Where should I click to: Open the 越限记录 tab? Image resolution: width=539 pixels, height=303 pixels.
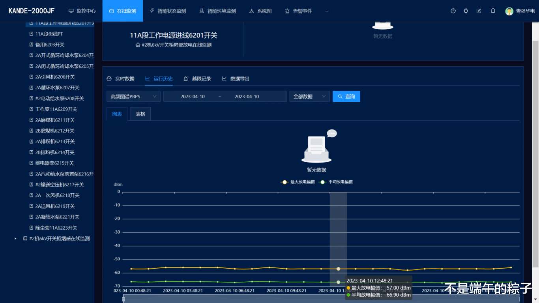pyautogui.click(x=197, y=79)
